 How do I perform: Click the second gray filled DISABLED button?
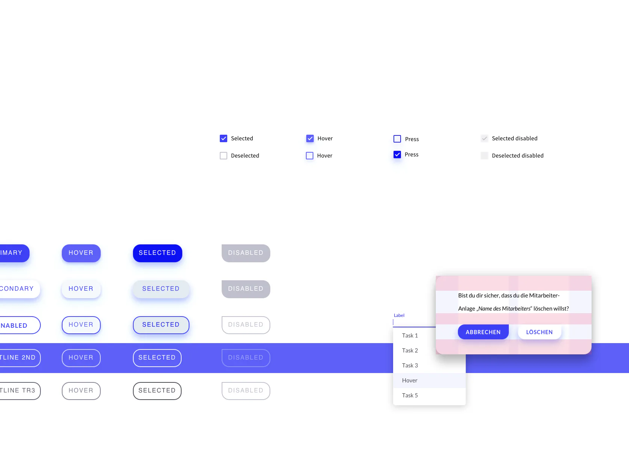coord(246,289)
